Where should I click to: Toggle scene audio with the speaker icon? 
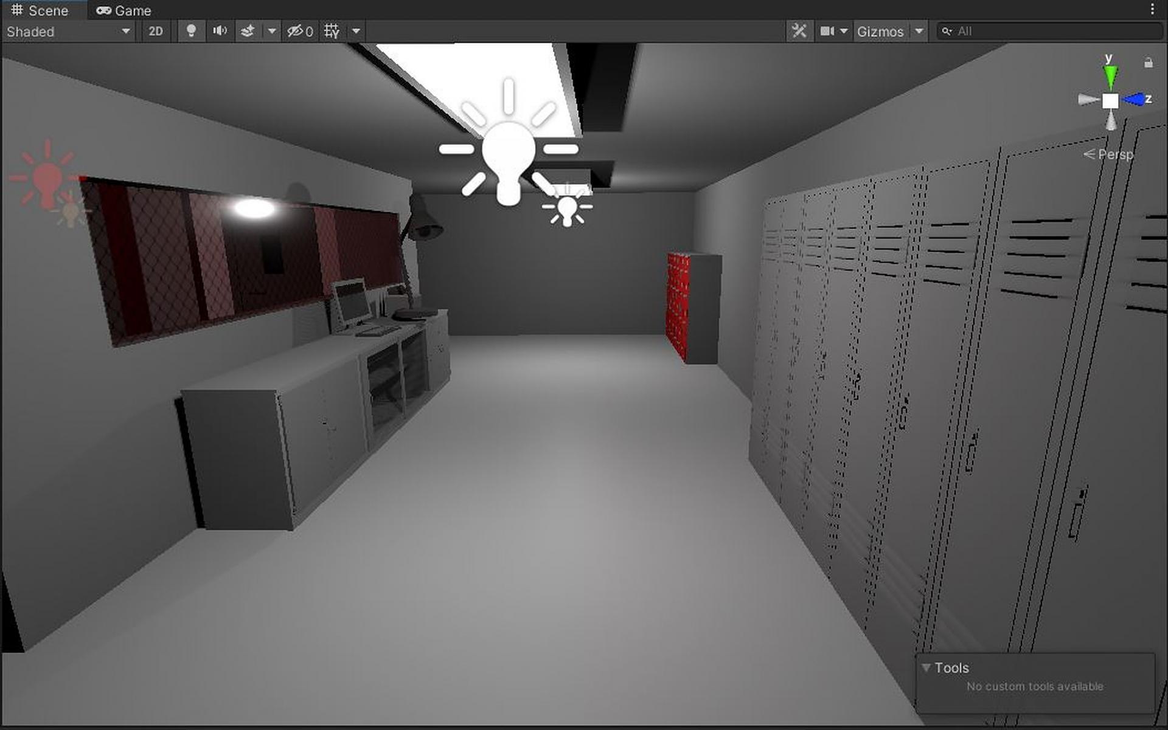pyautogui.click(x=220, y=31)
